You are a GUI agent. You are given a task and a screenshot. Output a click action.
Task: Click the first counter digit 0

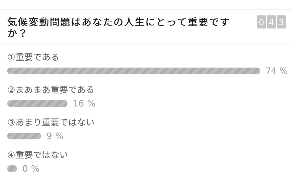tap(262, 22)
